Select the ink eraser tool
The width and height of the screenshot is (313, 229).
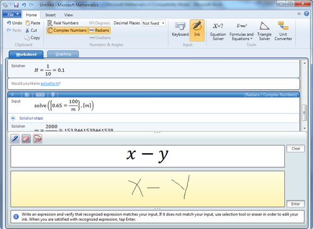pyautogui.click(x=26, y=138)
